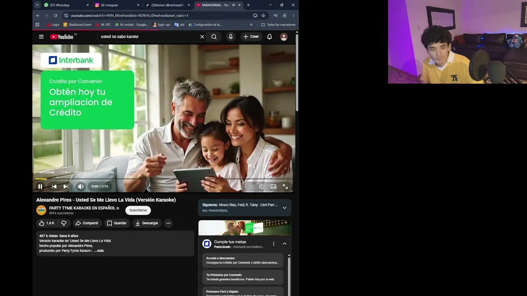Viewport: 527px width, 296px height.
Task: Open the Chrome three-dot menu
Action: [x=294, y=16]
